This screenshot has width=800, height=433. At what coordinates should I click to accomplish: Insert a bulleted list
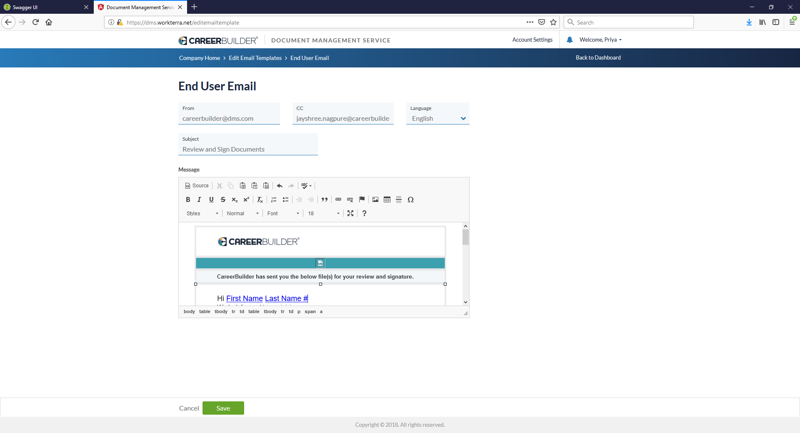click(285, 199)
